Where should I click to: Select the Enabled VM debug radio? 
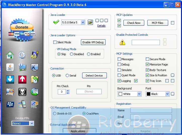88,54
